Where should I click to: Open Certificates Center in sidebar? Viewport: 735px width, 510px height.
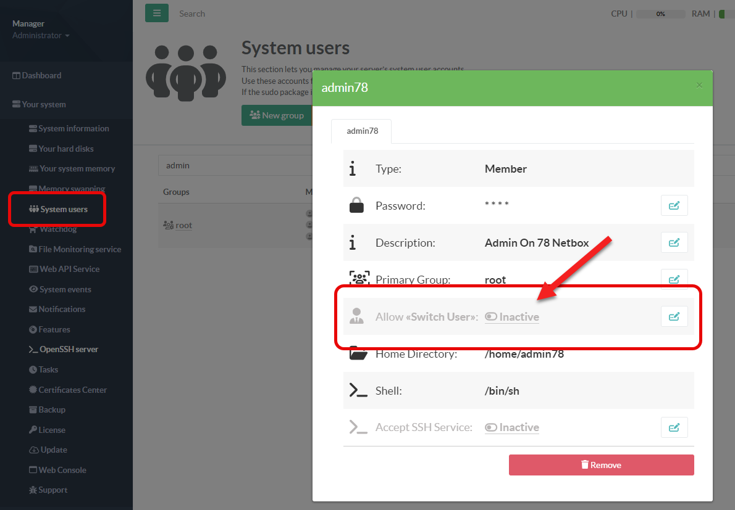(72, 390)
